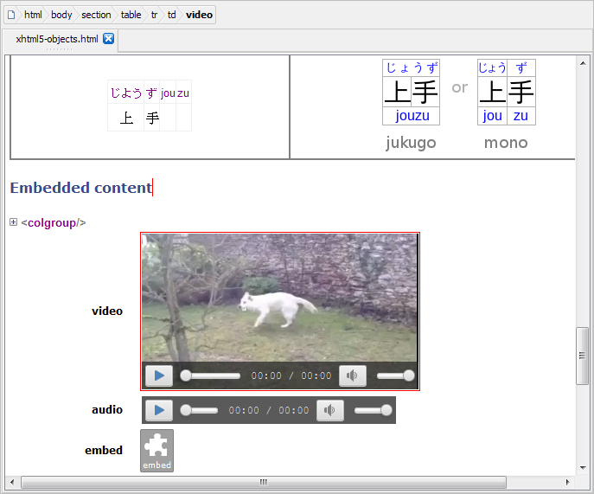594x494 pixels.
Task: Click the embed plugin placeholder icon
Action: point(156,451)
